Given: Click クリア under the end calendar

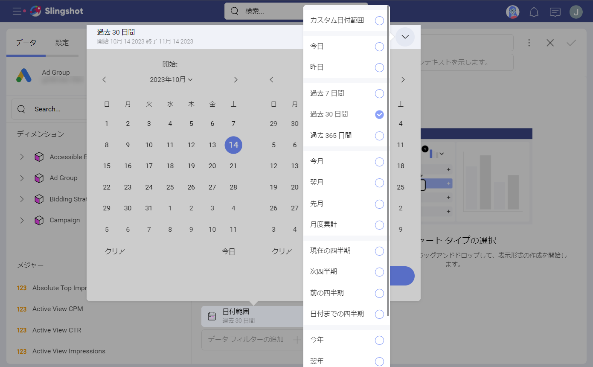Looking at the screenshot, I should pyautogui.click(x=282, y=251).
